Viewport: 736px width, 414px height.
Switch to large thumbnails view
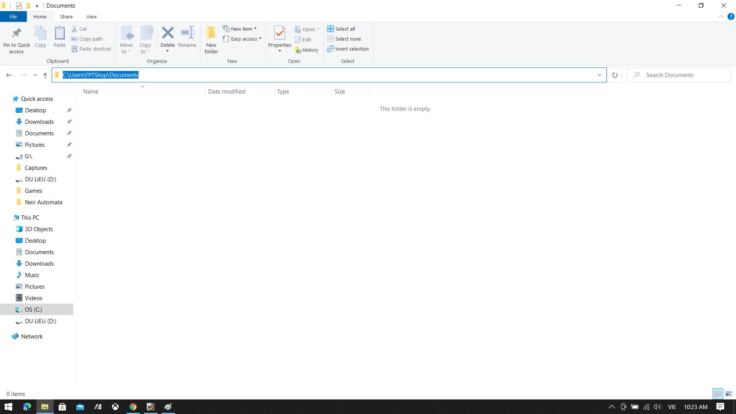(729, 394)
